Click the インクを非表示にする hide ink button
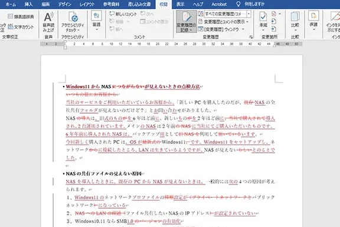Image resolution: width=340 pixels, height=227 pixels. coord(333,22)
